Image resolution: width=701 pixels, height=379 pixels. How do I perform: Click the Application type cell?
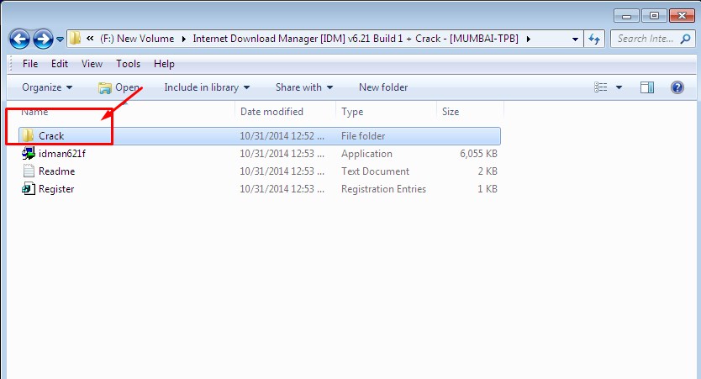point(366,154)
